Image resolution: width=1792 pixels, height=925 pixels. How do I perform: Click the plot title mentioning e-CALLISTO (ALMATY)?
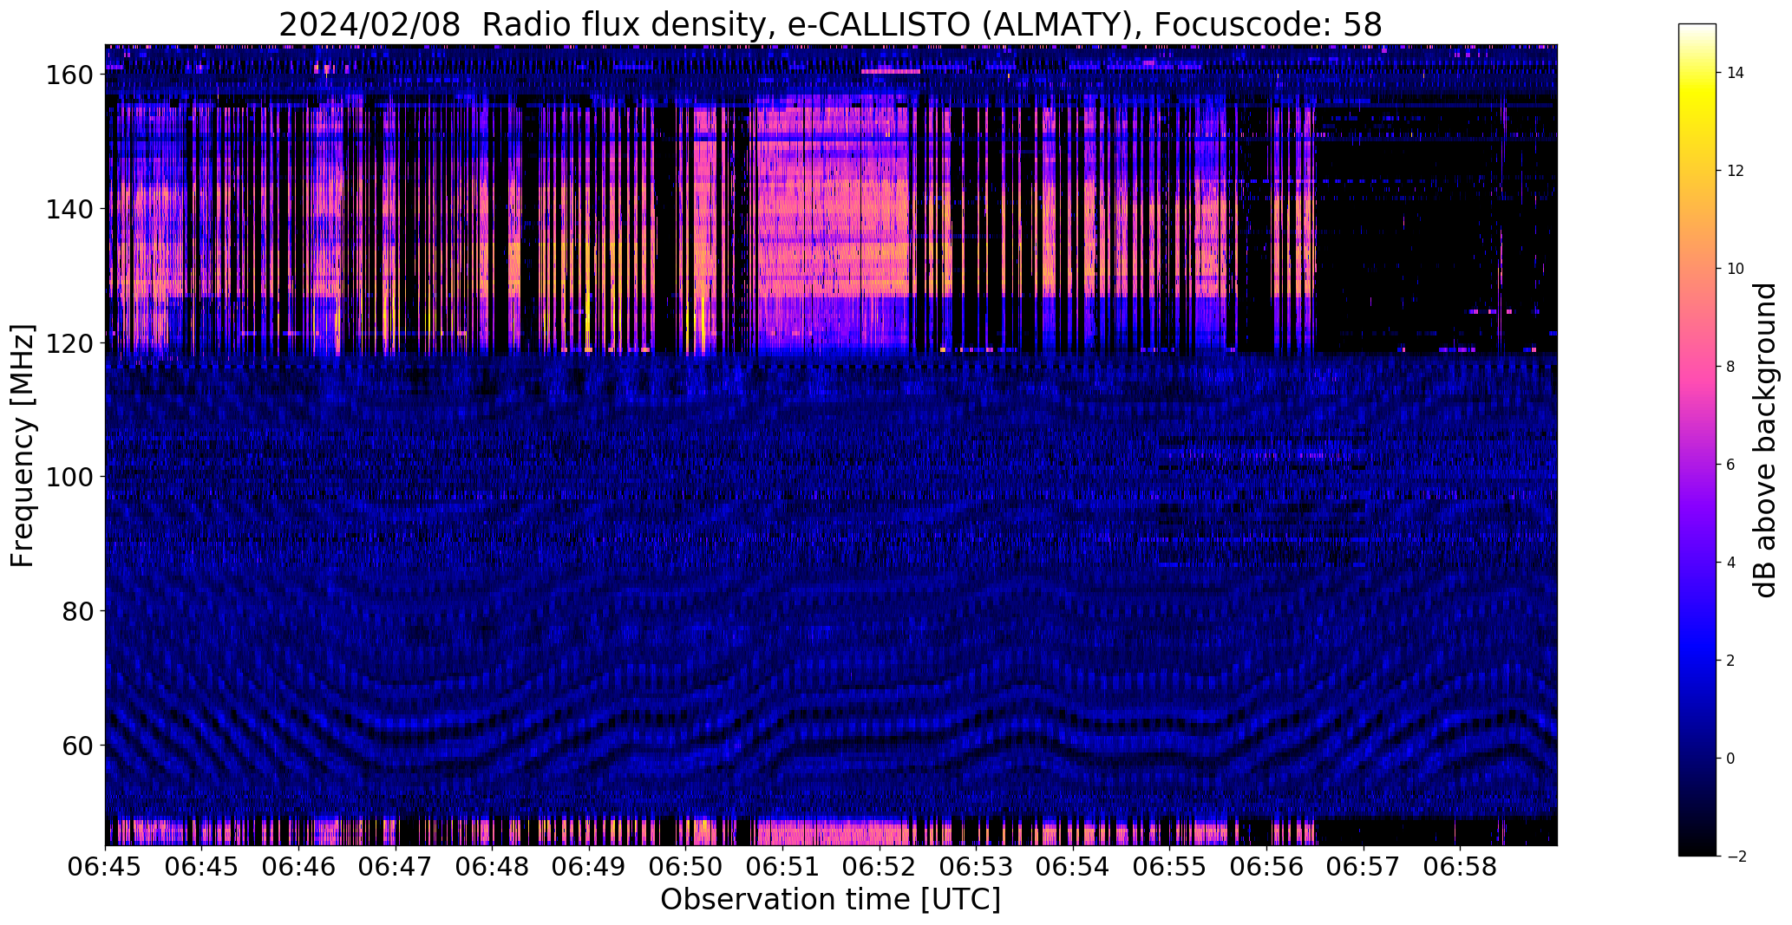pos(830,25)
